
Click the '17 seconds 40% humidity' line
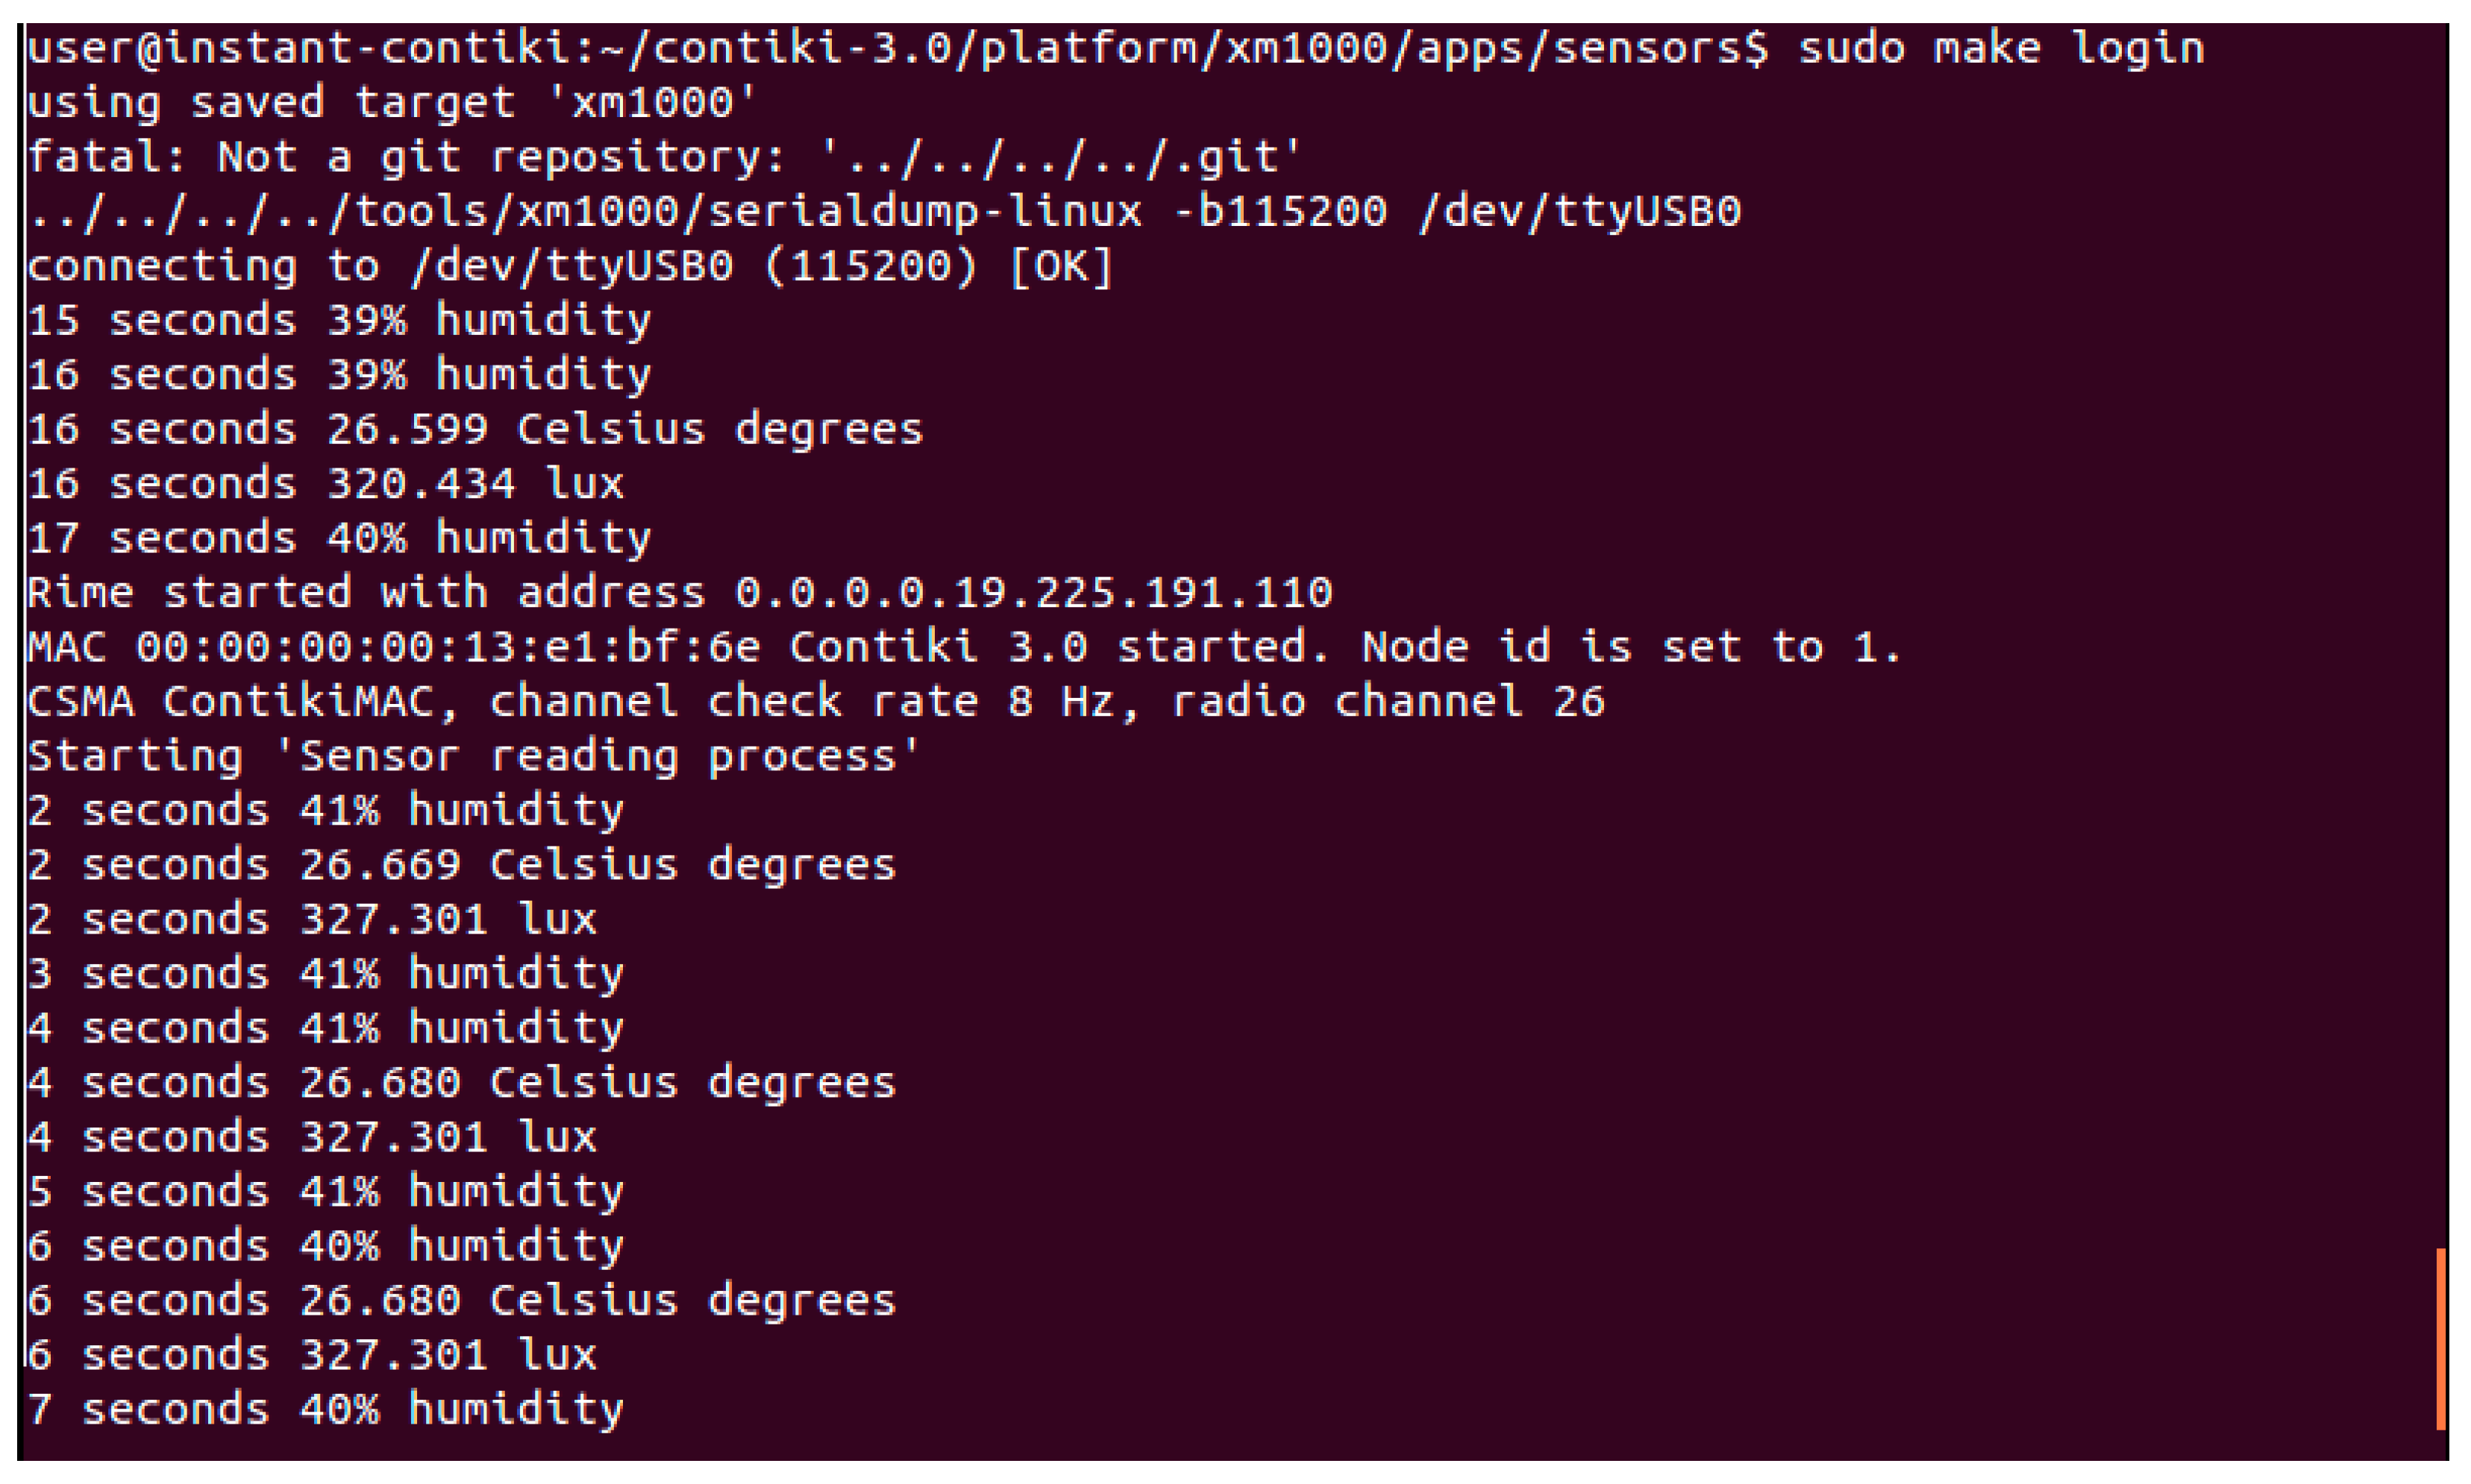pos(338,538)
